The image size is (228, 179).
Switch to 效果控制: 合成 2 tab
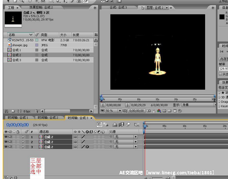click(41, 7)
